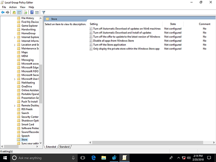This screenshot has height=162, width=216.
Task: Select Turn off the offer to update Windows
Action: click(127, 37)
